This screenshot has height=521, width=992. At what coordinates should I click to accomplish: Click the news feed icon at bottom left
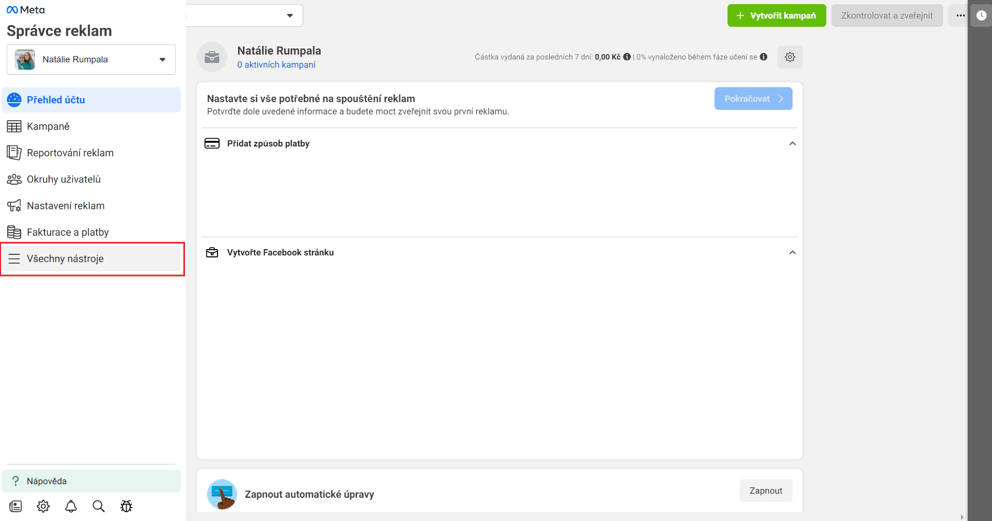point(16,506)
